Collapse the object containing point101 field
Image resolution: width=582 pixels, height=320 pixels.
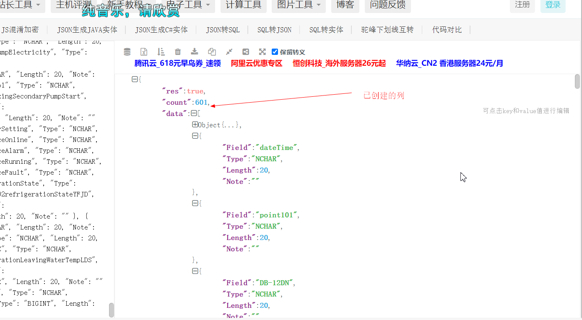pos(195,203)
